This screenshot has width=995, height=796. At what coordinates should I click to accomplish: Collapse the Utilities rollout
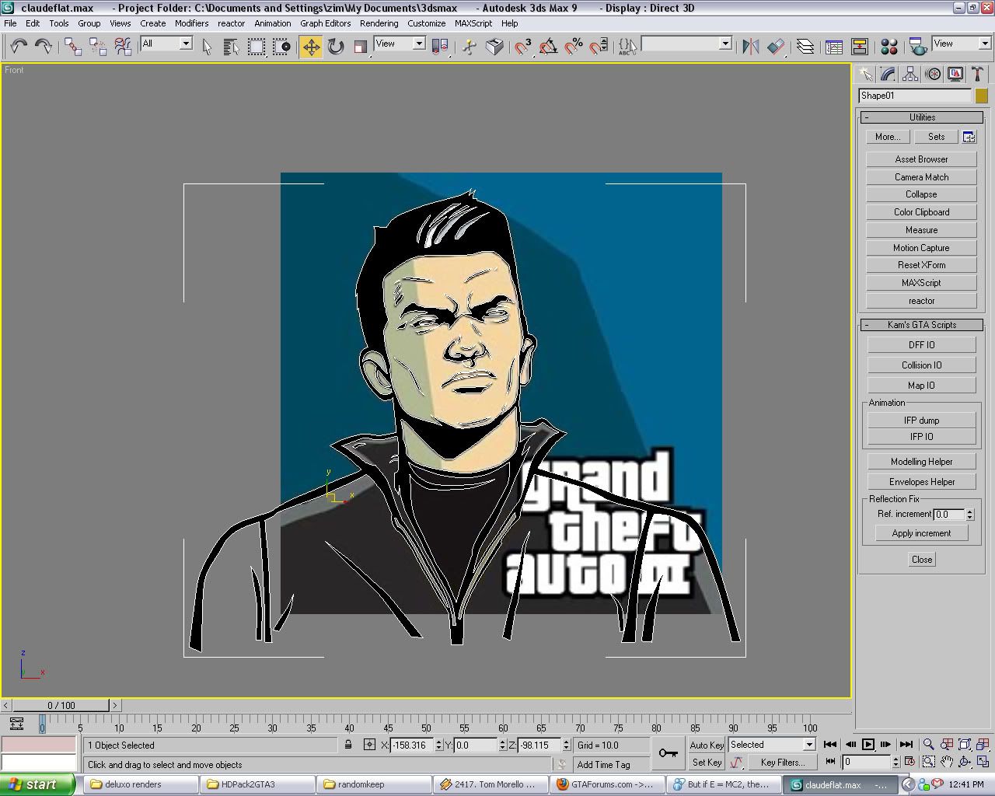tap(922, 117)
